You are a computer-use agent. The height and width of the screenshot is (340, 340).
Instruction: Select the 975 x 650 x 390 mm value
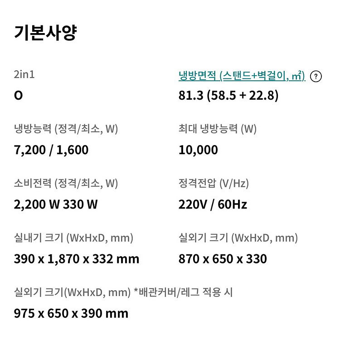[71, 313]
